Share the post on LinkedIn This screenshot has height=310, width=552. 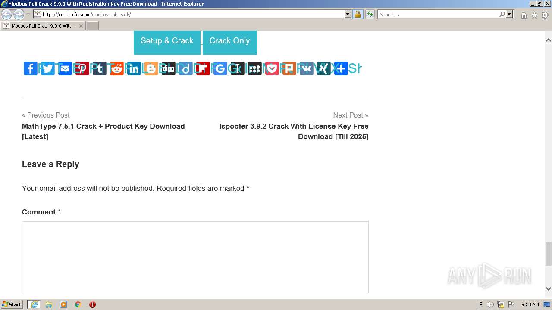134,68
